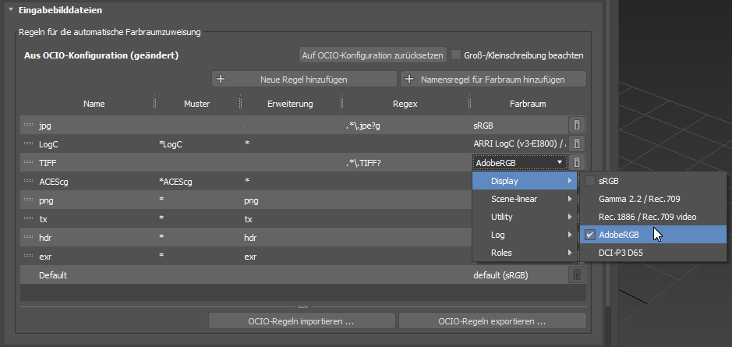Click the drag handle of ACEScg rule
732x347 pixels.
29,181
